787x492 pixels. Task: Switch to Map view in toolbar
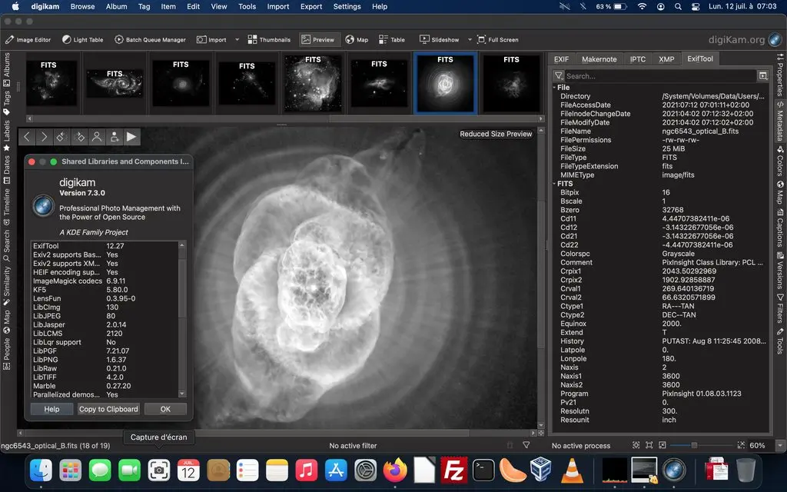[x=357, y=40]
